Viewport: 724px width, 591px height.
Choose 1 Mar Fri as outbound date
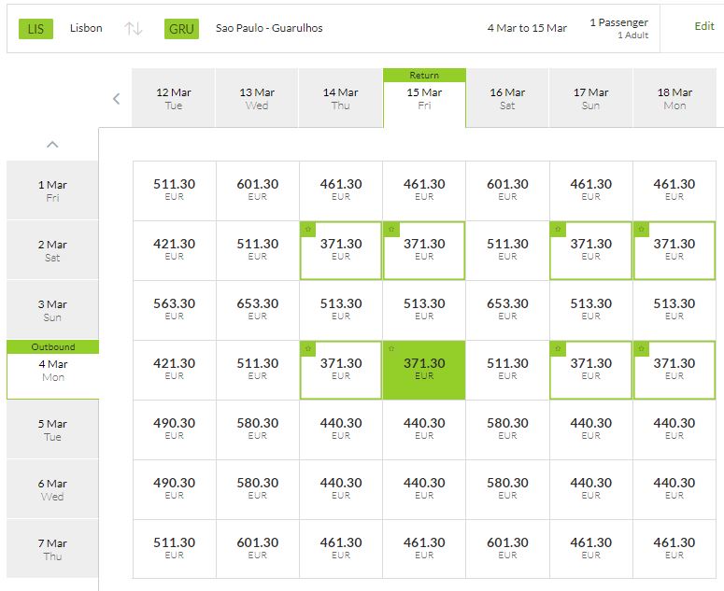click(52, 190)
